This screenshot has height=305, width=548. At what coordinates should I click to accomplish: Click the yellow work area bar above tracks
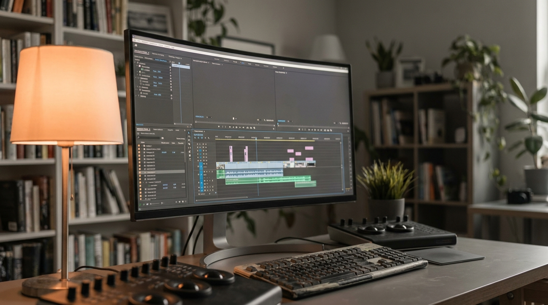click(x=265, y=140)
